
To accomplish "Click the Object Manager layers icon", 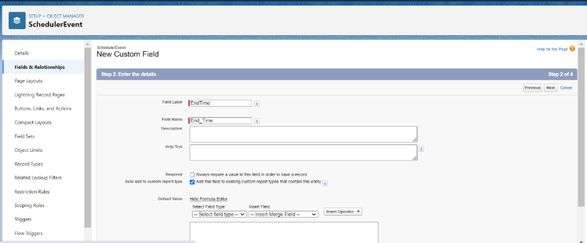I will point(17,20).
